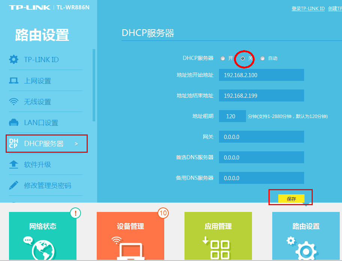Click the exclamation alert badge on 网络状态
The height and width of the screenshot is (261, 342).
click(75, 213)
